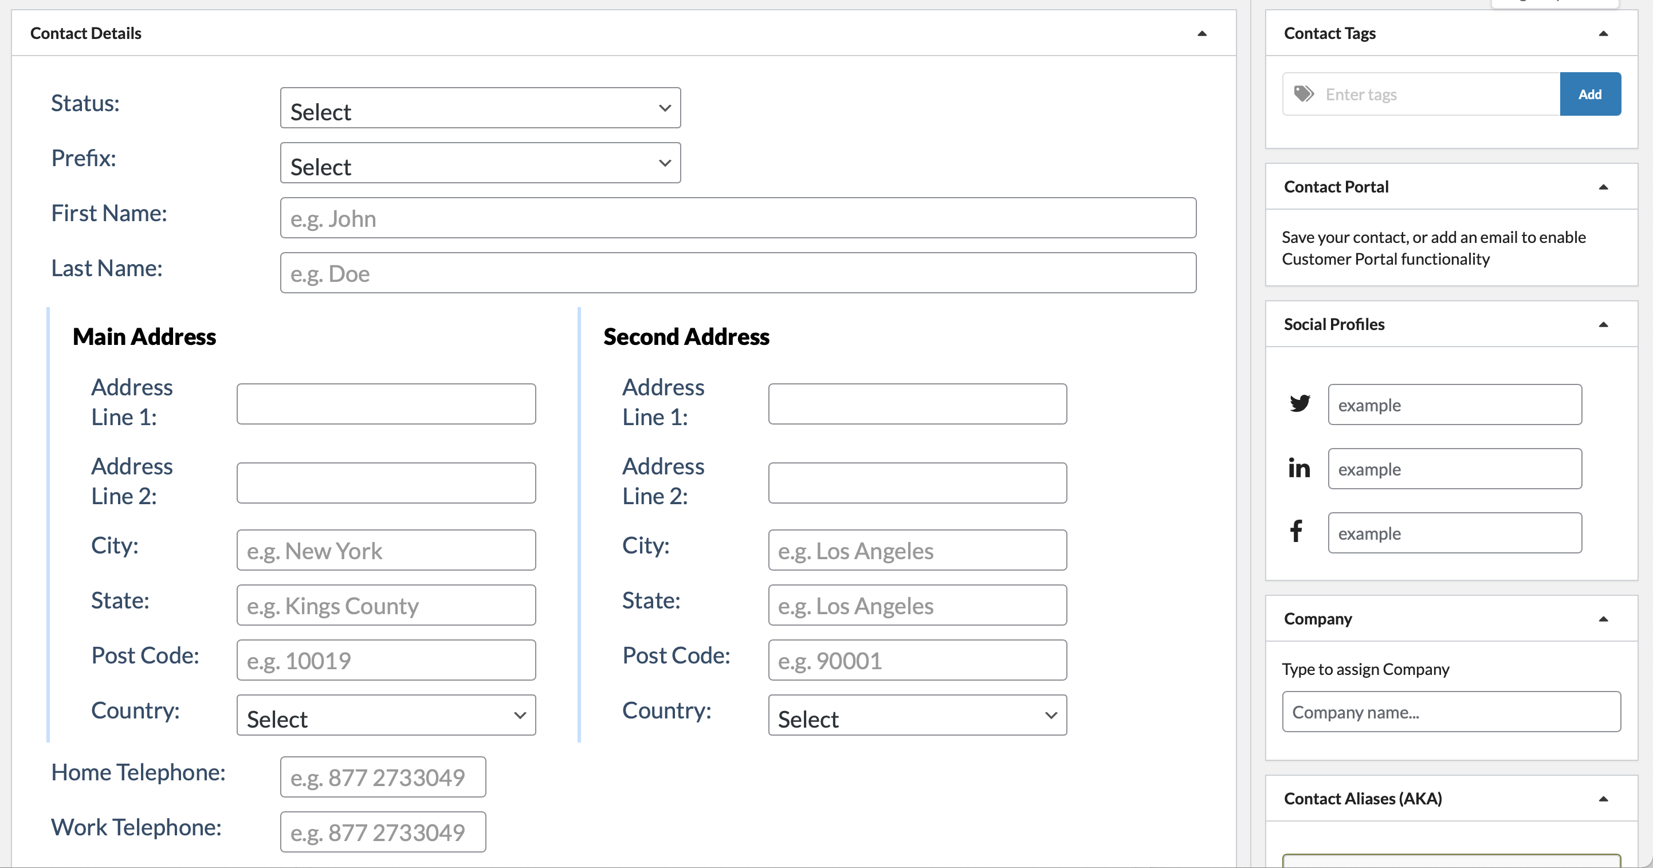This screenshot has width=1653, height=868.
Task: Collapse the Contact Aliases (AKA) section
Action: point(1604,798)
